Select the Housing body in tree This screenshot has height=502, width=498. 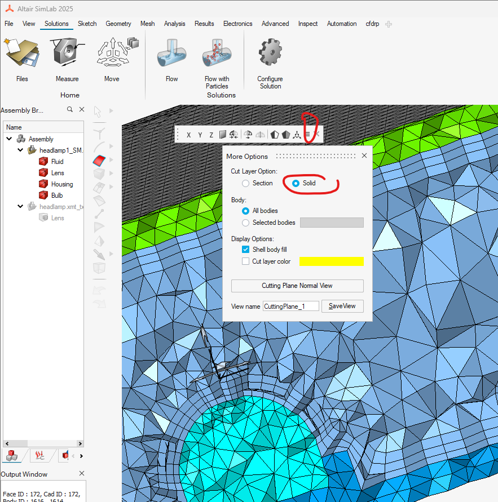(x=62, y=184)
